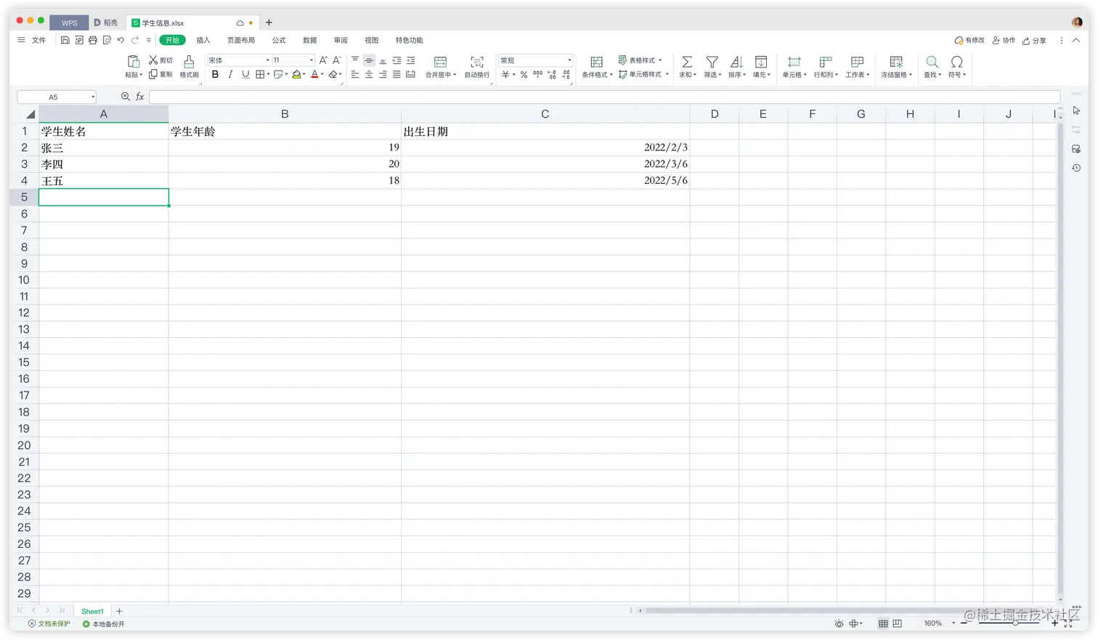1098x640 pixels.
Task: Toggle vertical middle alignment button
Action: (x=369, y=60)
